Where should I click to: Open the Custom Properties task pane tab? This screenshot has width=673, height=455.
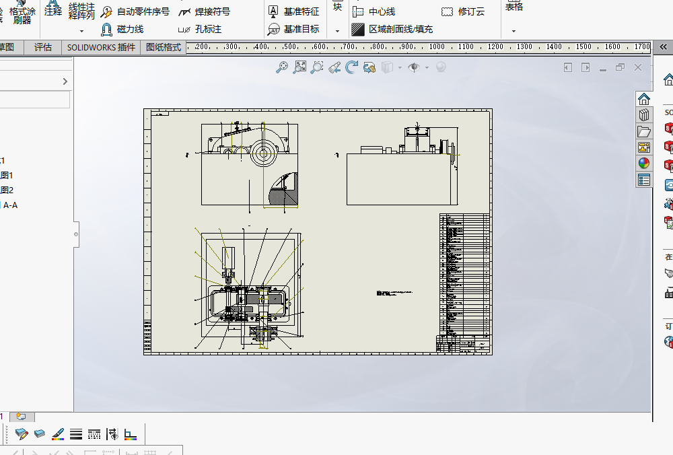point(644,180)
